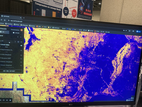Hide the CONUS 2024 layer

[x=21, y=46]
